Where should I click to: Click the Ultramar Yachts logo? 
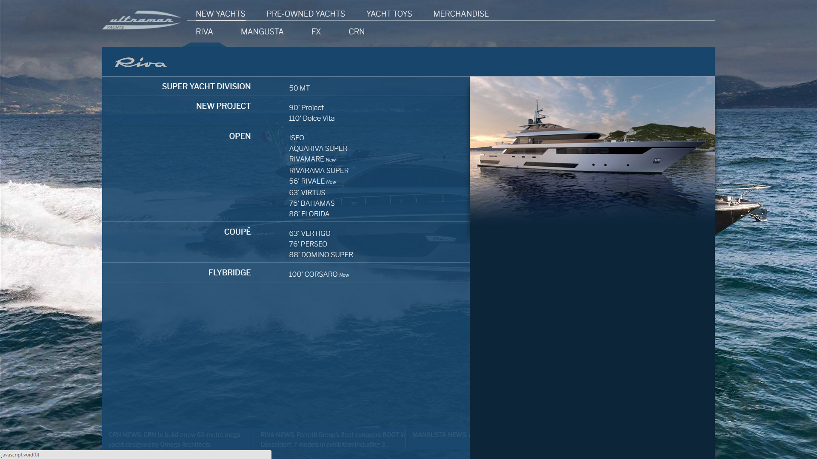142,20
